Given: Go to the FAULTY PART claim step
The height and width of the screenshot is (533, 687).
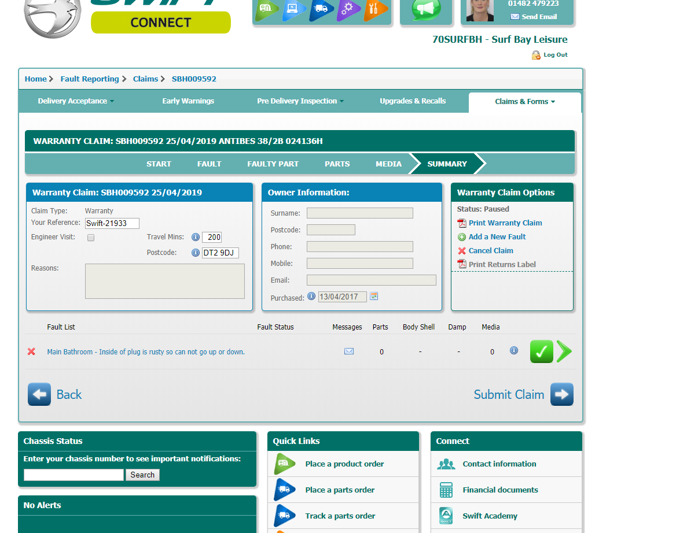Looking at the screenshot, I should coord(273,164).
